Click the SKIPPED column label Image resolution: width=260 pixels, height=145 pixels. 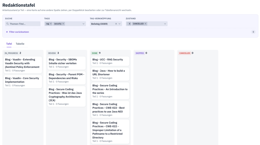click(140, 53)
